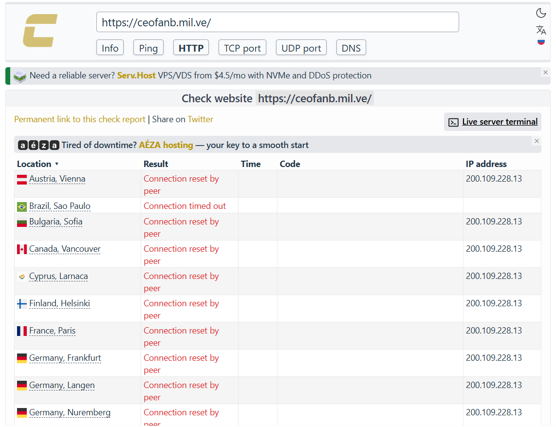Open the Brazil, Sao Paulo node link
556x427 pixels.
59,206
